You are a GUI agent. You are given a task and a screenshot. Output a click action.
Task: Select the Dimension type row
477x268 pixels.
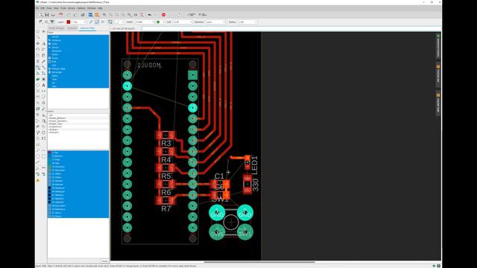pyautogui.click(x=78, y=51)
